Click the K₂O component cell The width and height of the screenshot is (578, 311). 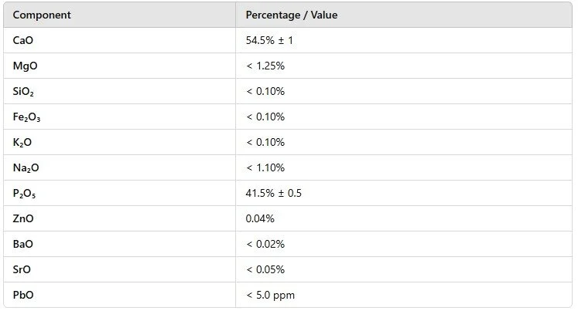pyautogui.click(x=23, y=143)
